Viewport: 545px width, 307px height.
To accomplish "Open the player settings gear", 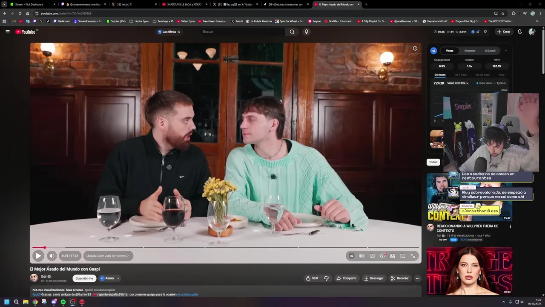I will pyautogui.click(x=382, y=256).
